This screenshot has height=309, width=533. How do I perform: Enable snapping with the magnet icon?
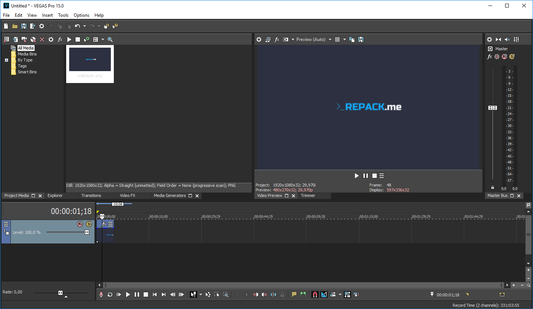point(314,294)
